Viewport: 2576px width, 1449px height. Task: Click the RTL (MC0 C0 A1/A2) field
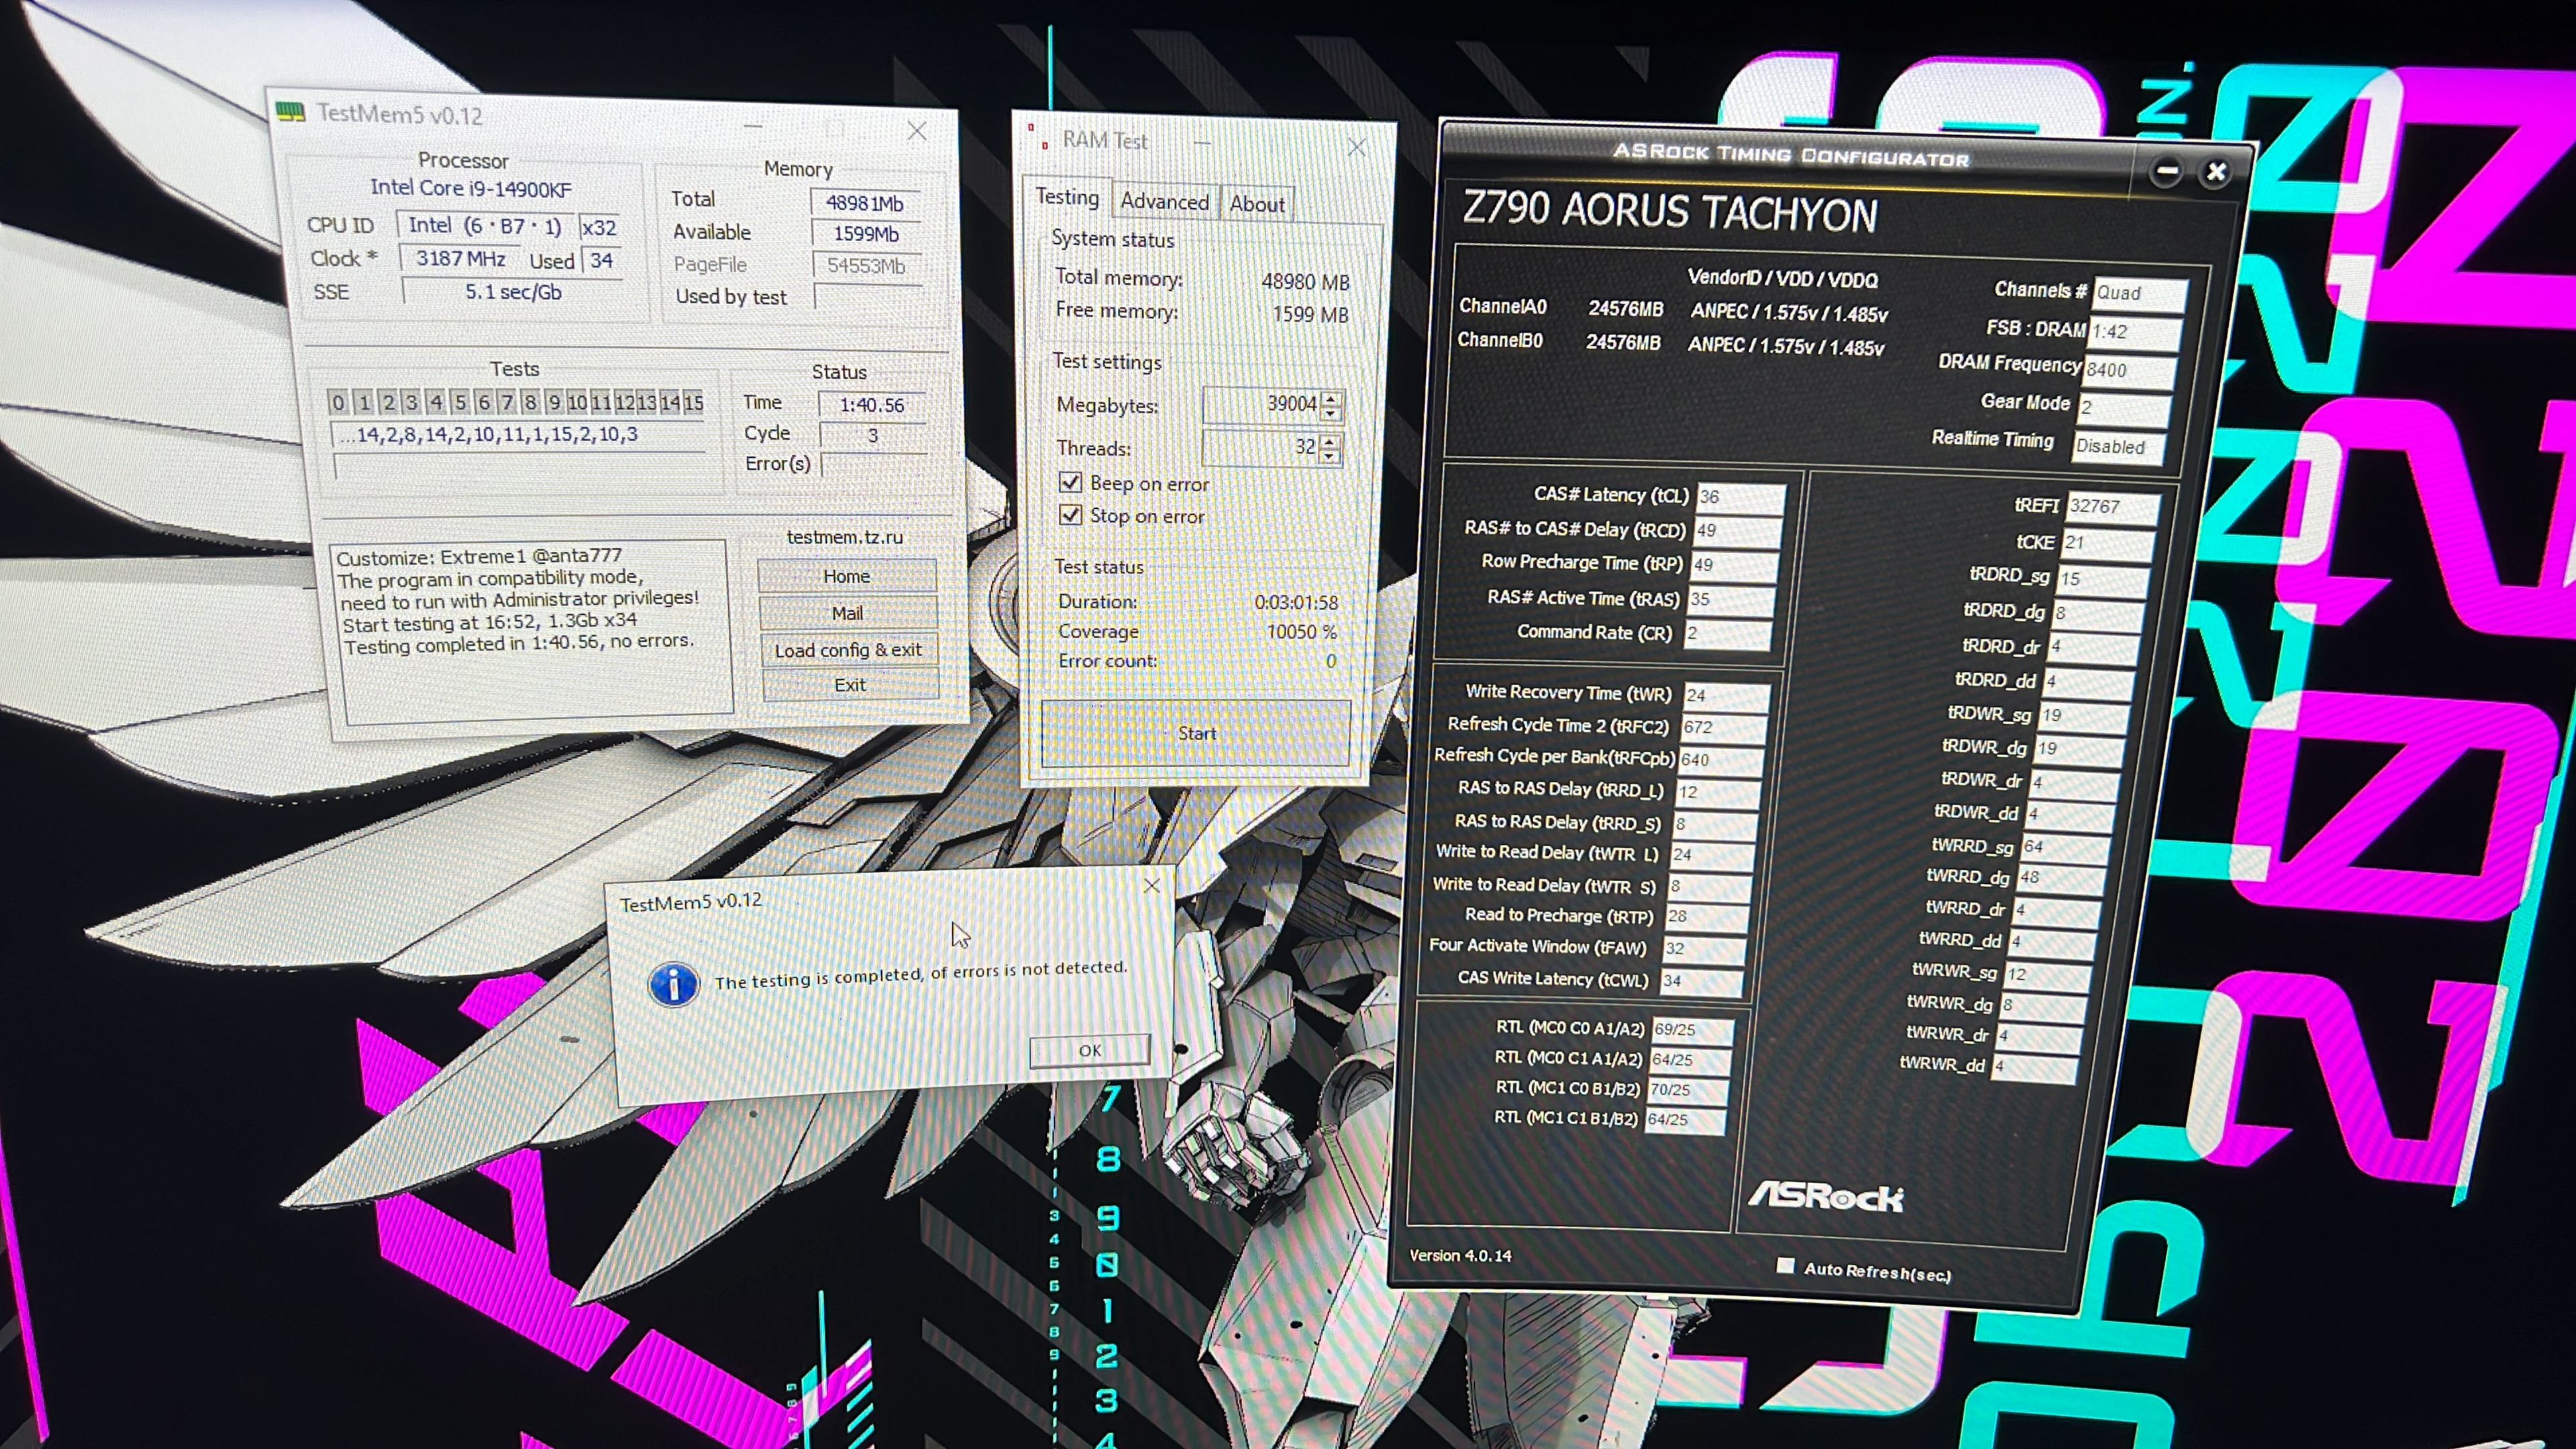(x=1692, y=1030)
